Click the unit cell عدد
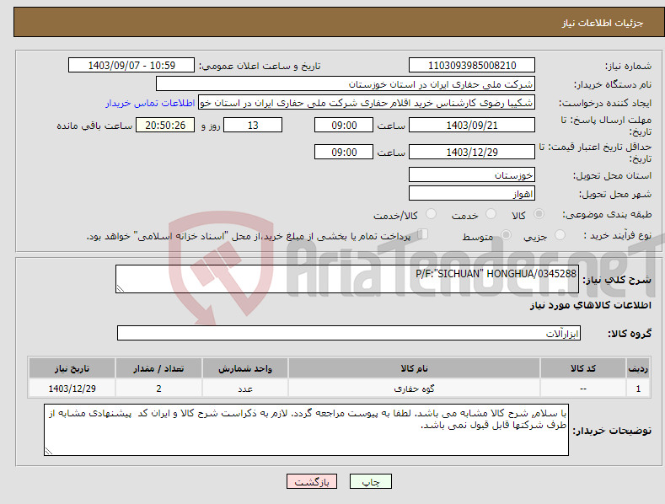 (x=245, y=389)
